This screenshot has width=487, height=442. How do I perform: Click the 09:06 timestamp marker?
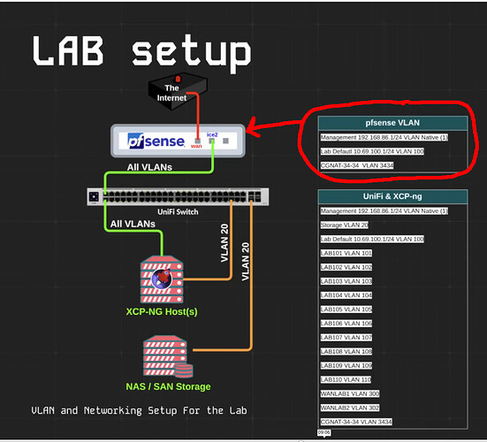(324, 432)
